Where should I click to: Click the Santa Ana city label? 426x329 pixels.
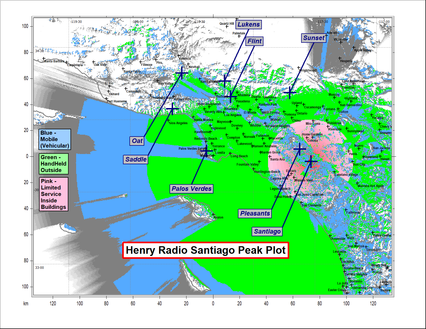click(277, 159)
